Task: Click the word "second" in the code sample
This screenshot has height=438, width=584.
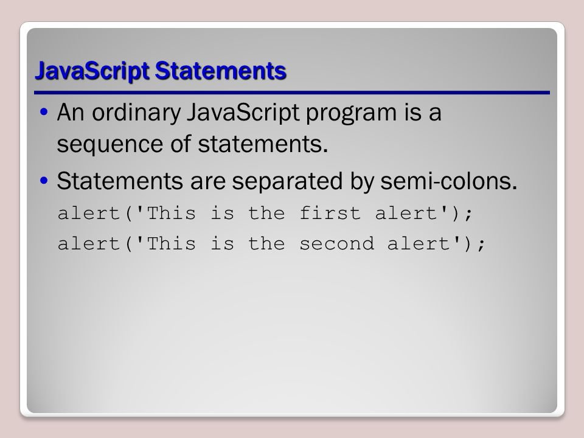Action: click(336, 243)
